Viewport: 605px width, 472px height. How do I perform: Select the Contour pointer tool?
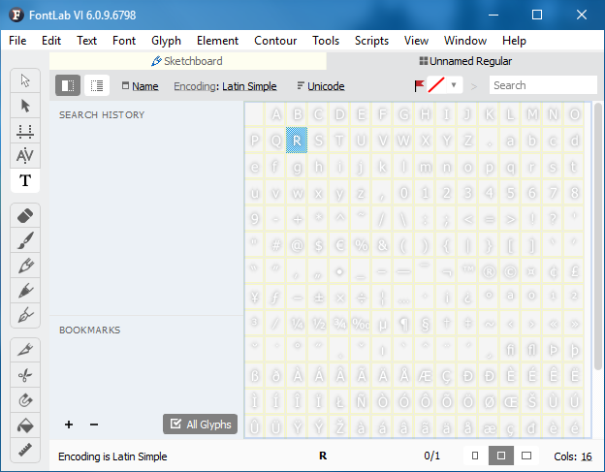tap(25, 105)
